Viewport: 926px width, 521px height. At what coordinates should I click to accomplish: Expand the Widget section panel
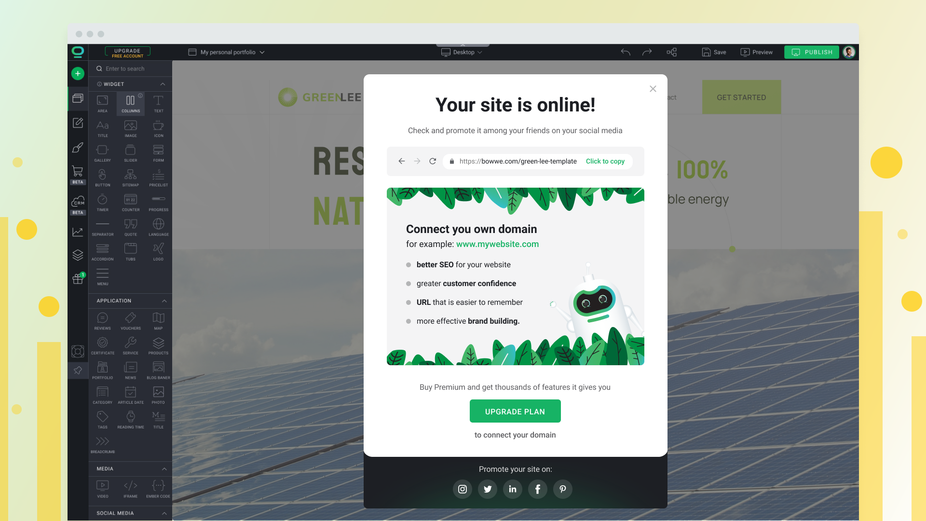pos(162,84)
